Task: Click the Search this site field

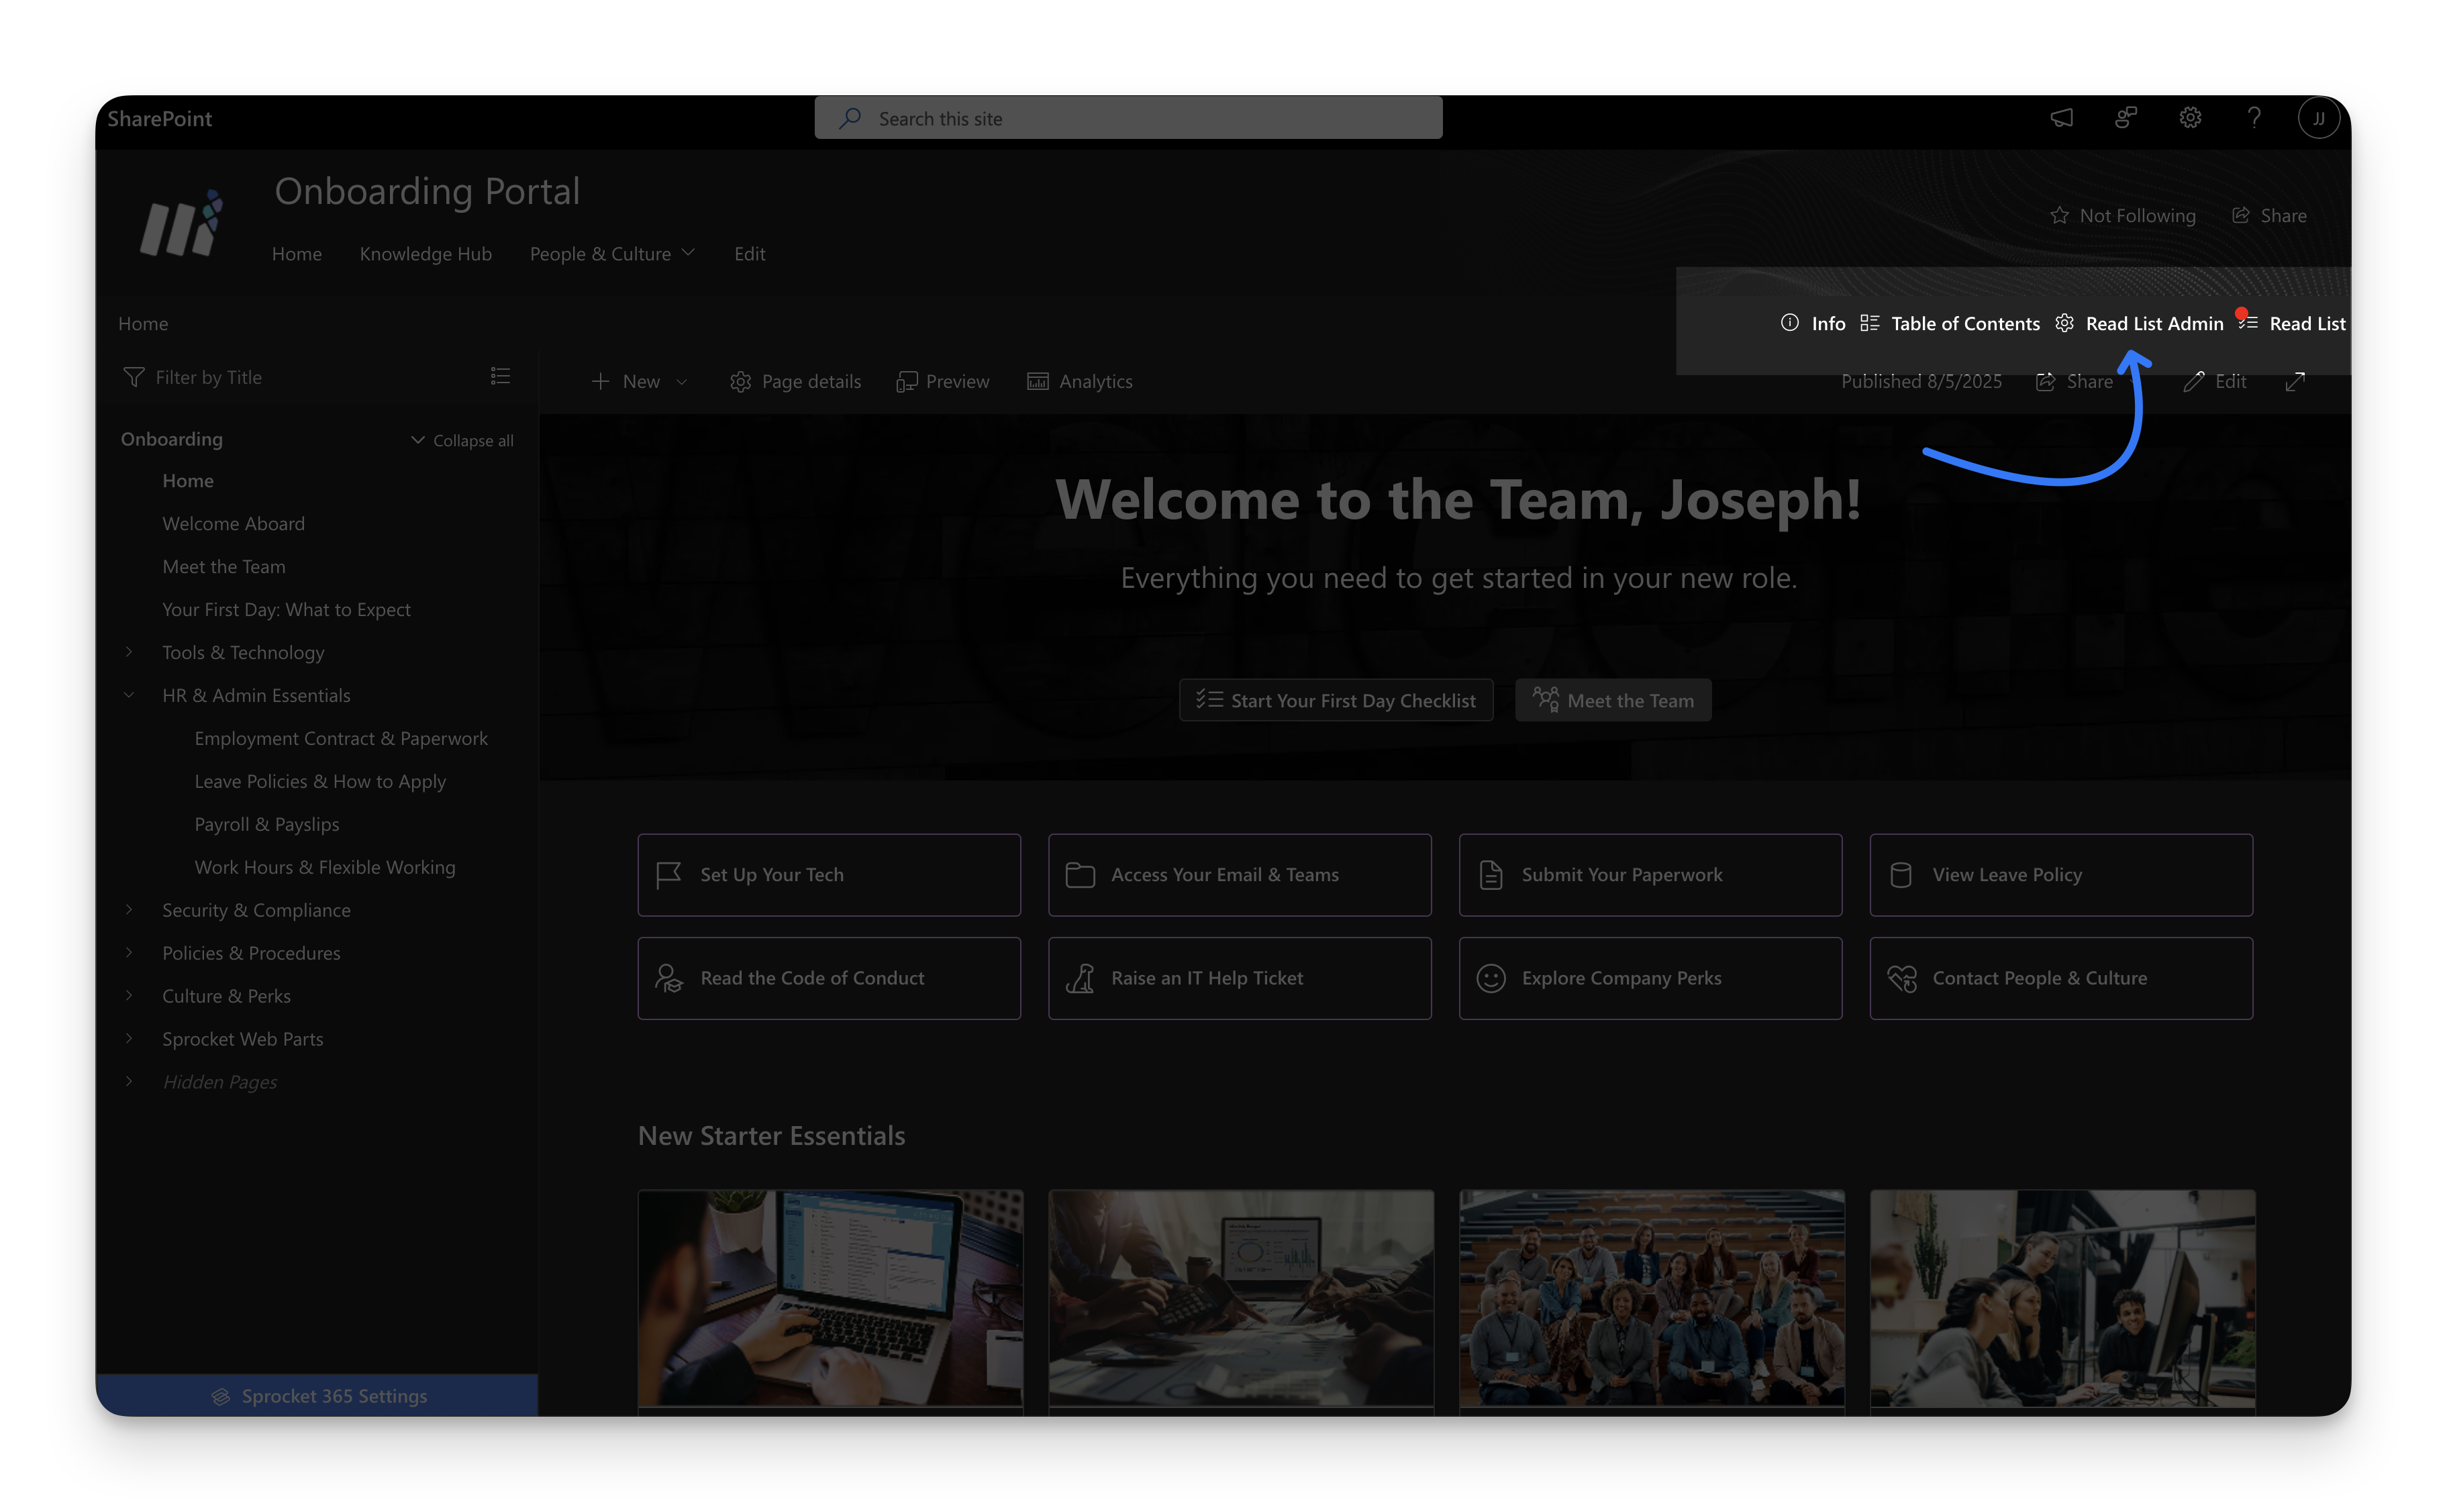Action: tap(1128, 118)
